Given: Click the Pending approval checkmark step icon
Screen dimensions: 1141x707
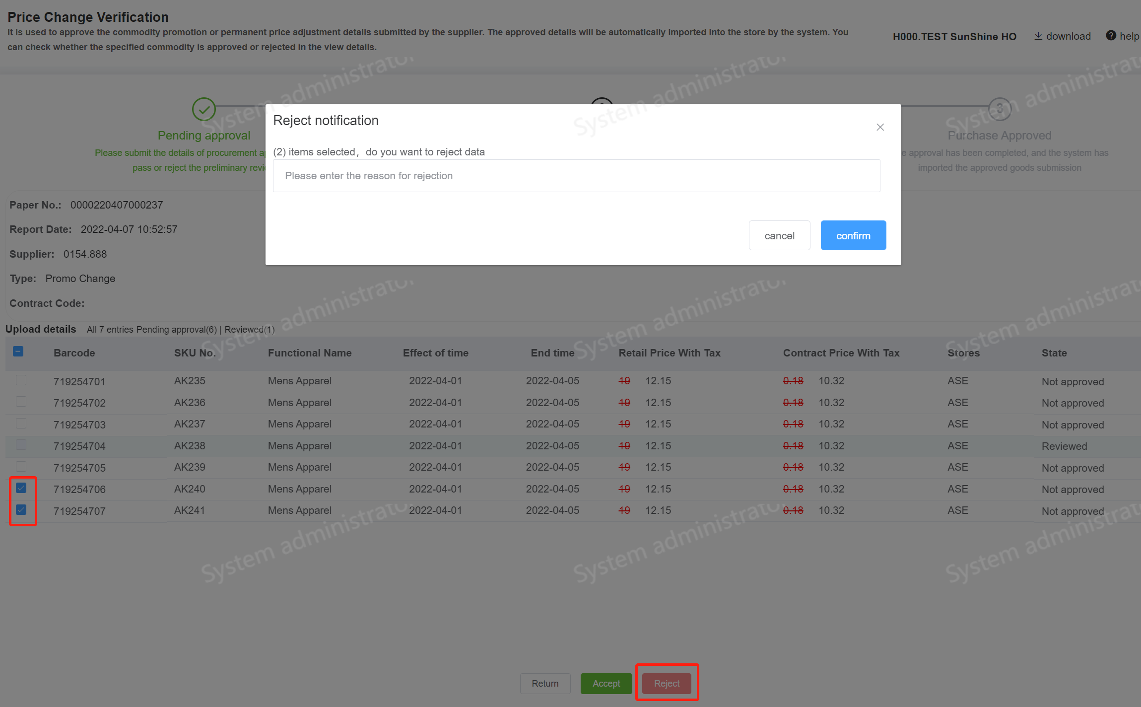Looking at the screenshot, I should [x=203, y=109].
